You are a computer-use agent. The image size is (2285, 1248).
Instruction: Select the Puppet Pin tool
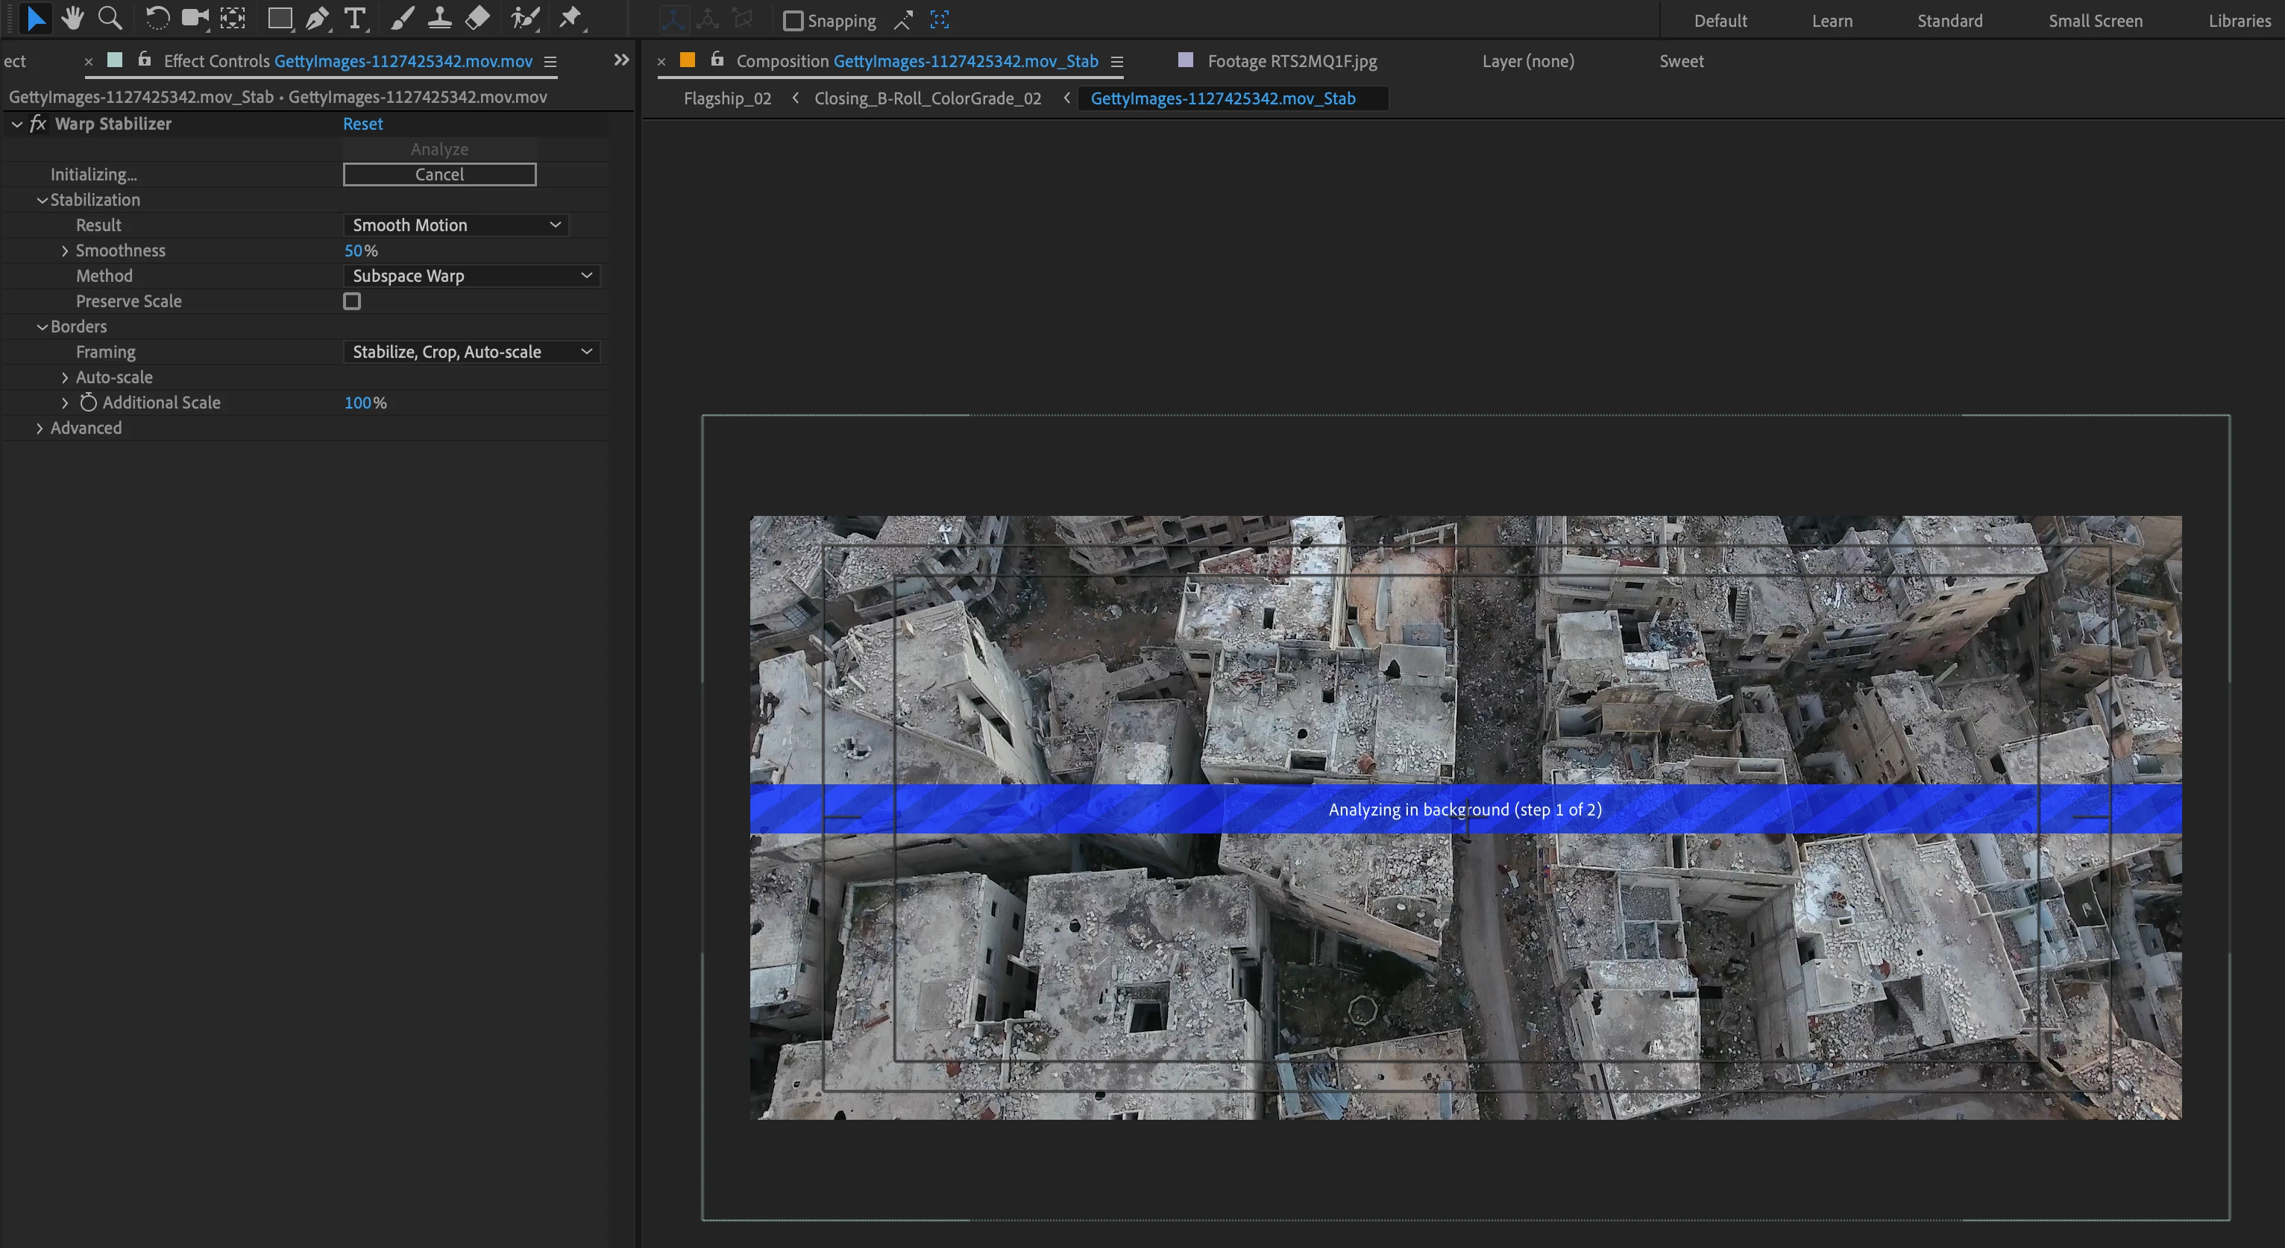pyautogui.click(x=571, y=19)
